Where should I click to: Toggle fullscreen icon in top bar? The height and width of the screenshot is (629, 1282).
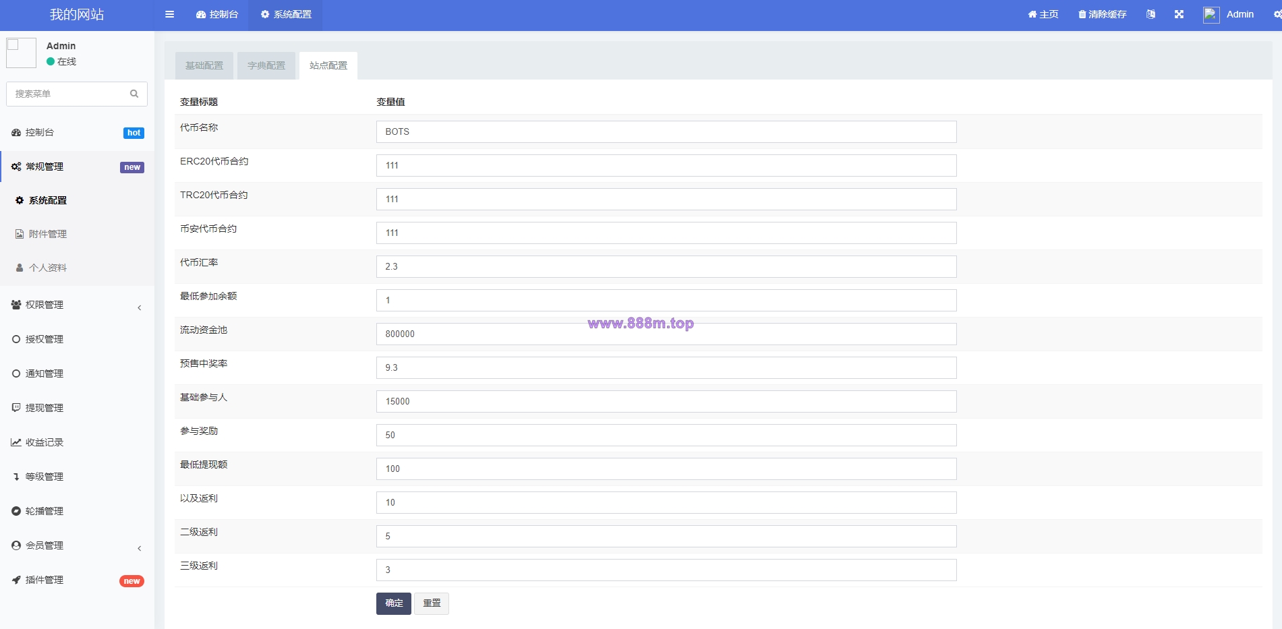pyautogui.click(x=1179, y=14)
